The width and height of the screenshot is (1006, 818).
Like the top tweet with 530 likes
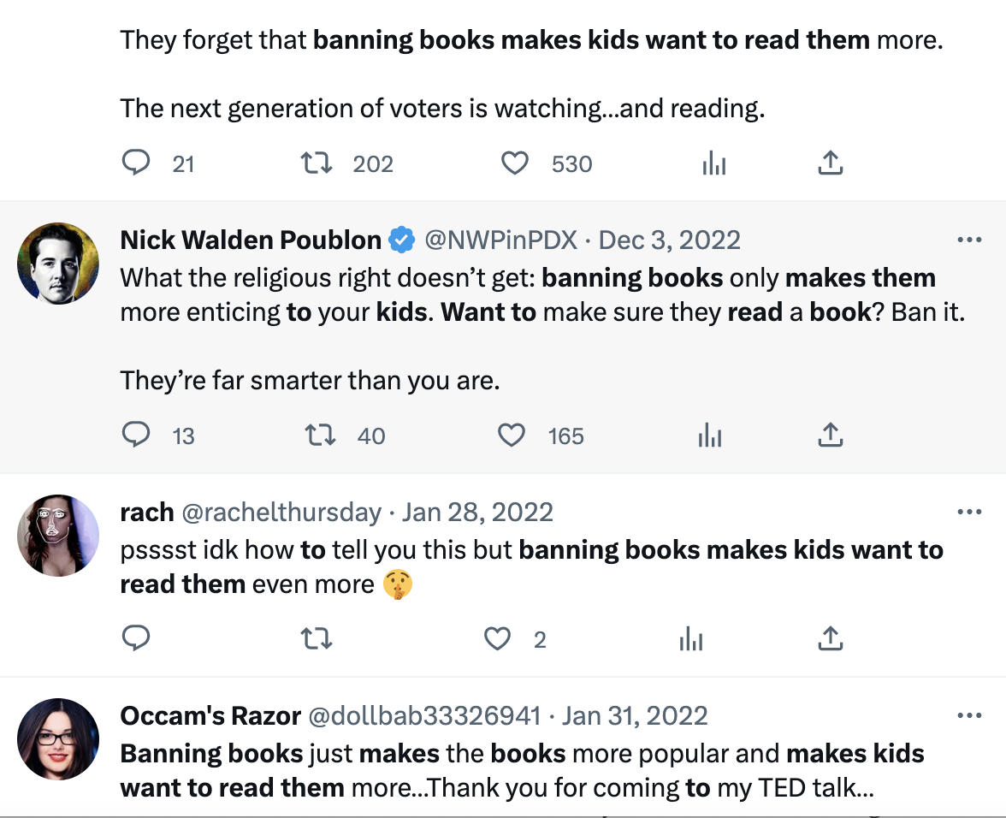point(515,163)
